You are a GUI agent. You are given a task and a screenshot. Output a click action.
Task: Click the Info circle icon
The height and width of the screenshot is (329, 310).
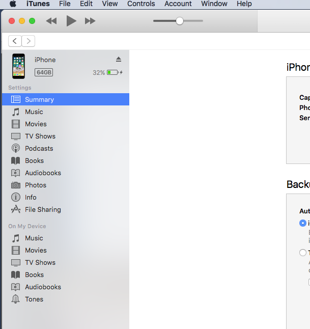click(16, 197)
